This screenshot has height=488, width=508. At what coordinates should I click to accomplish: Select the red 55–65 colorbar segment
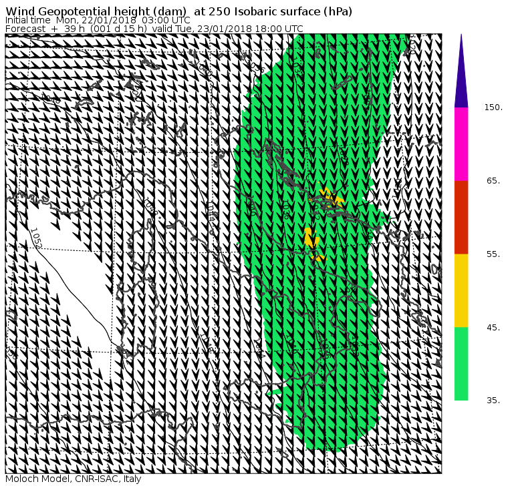click(x=461, y=217)
